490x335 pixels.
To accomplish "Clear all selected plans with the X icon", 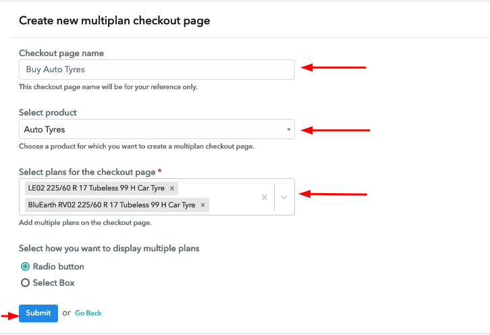I will [x=265, y=197].
